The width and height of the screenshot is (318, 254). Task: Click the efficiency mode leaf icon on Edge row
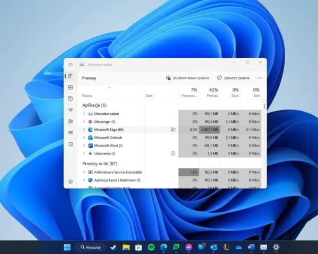(173, 130)
